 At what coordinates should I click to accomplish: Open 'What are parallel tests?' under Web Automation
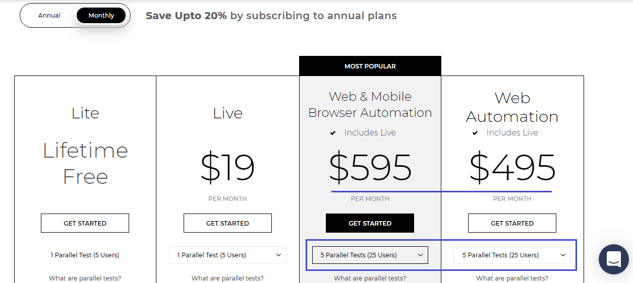coord(512,278)
